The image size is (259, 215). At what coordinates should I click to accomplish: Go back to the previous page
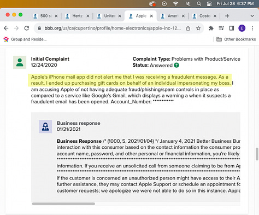tap(6, 28)
